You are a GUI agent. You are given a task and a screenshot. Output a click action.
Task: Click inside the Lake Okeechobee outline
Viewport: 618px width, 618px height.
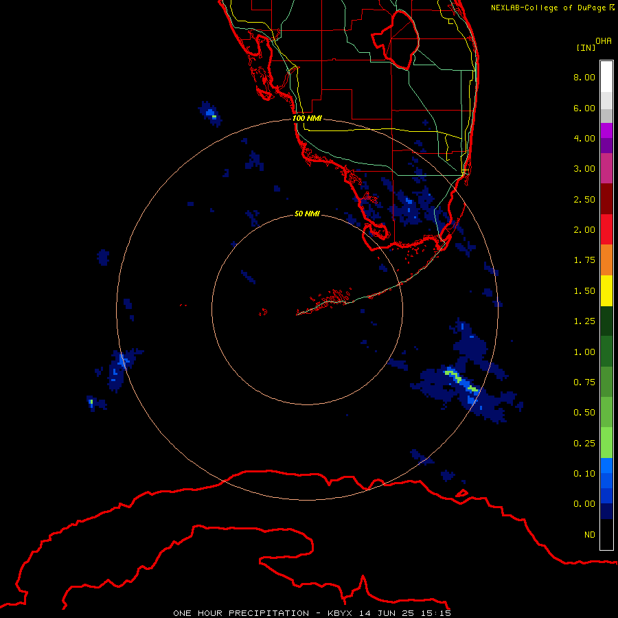[x=398, y=39]
